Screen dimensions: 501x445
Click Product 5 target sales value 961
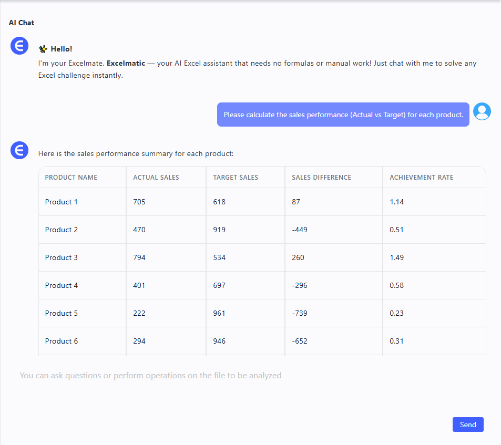tap(219, 313)
